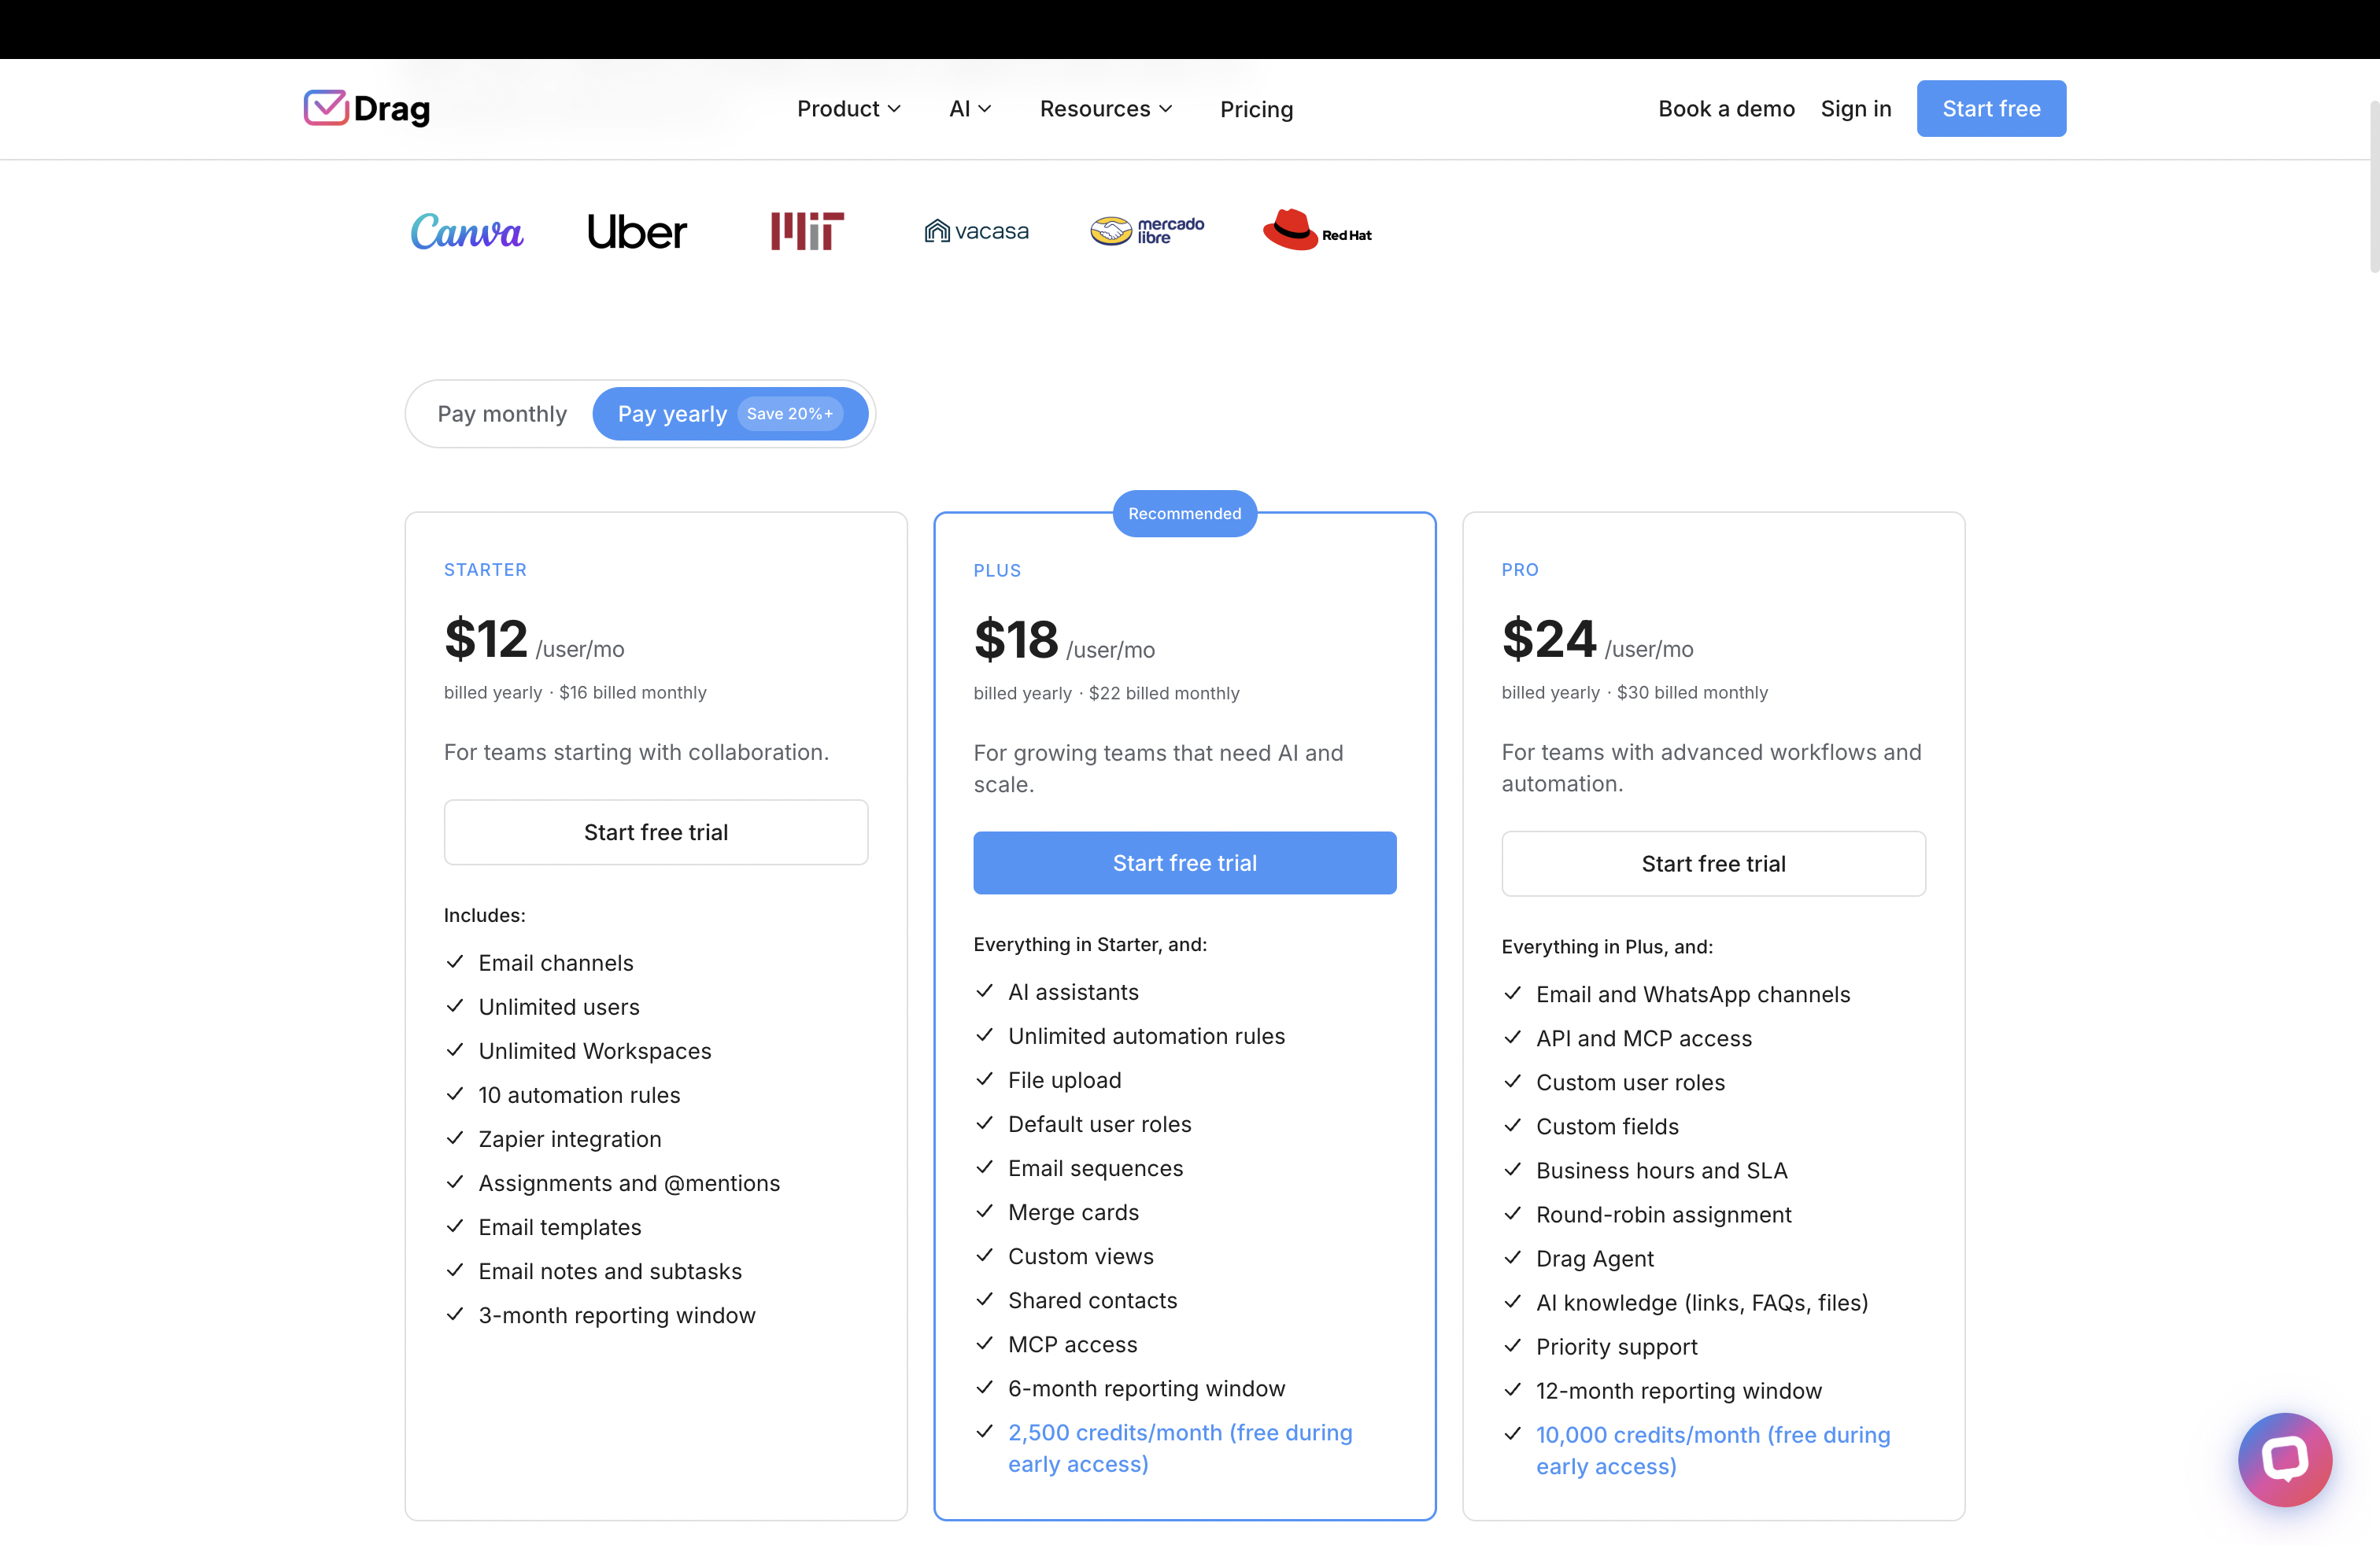The height and width of the screenshot is (1545, 2380).
Task: Click the Uber logo
Action: 637,232
